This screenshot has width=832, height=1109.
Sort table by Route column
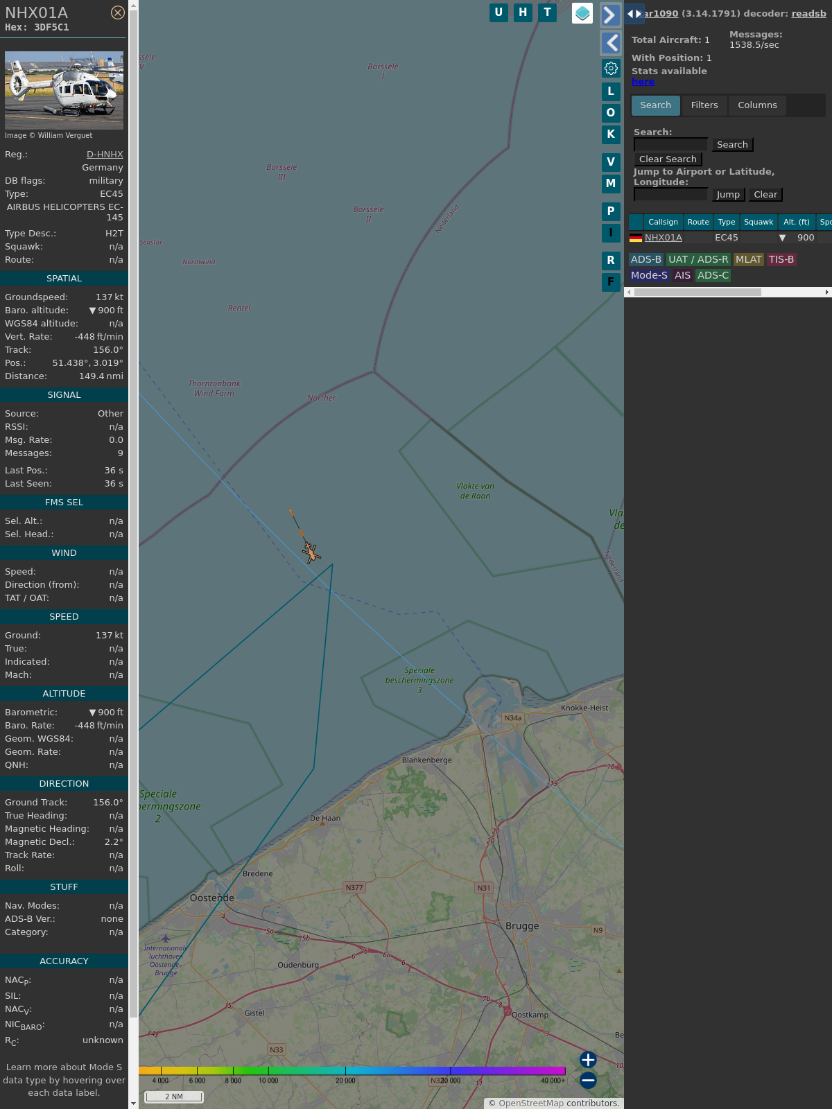[x=698, y=222]
